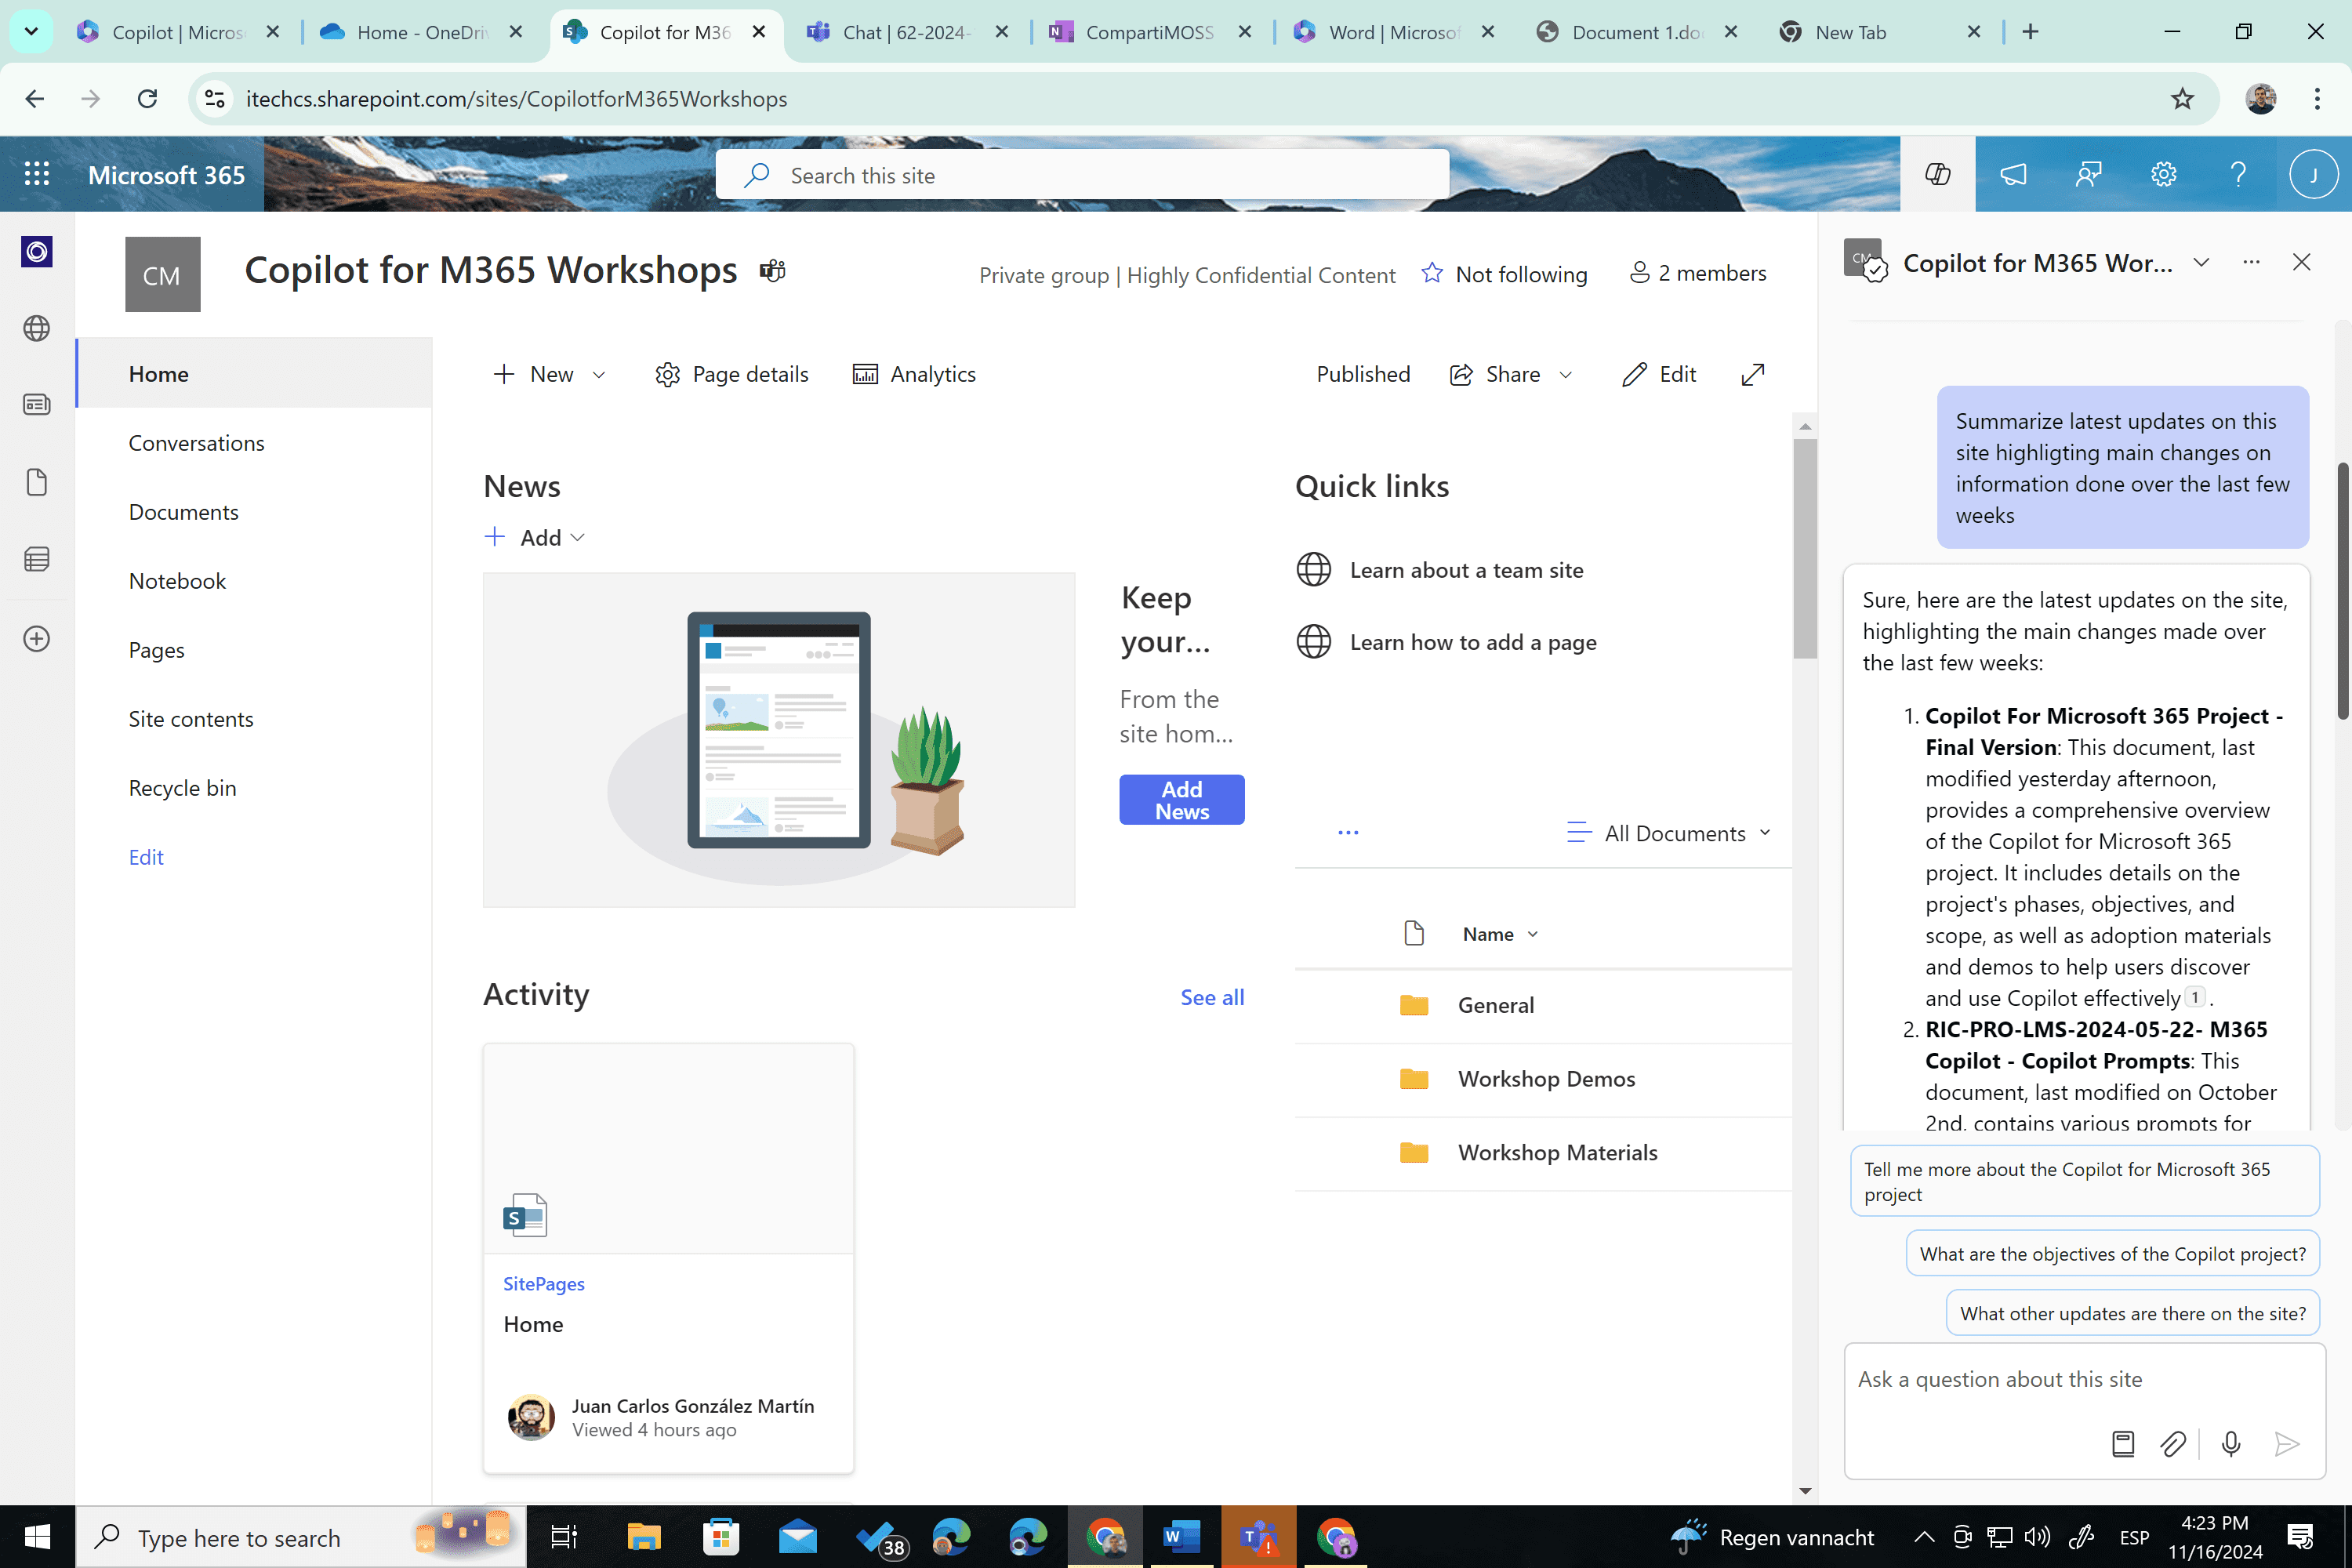Expand page to full screen with arrows icon
Screen dimensions: 2352x1568
point(1752,374)
